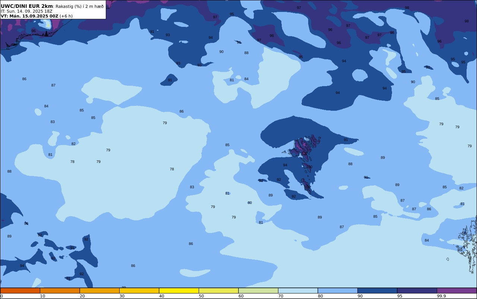
Task: Click the 10–20 orange legend swatch
Action: pos(60,290)
